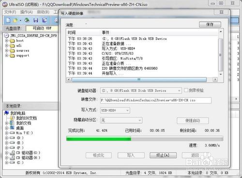
Task: Select log row '开始写入 ...'
Action: click(x=112, y=73)
